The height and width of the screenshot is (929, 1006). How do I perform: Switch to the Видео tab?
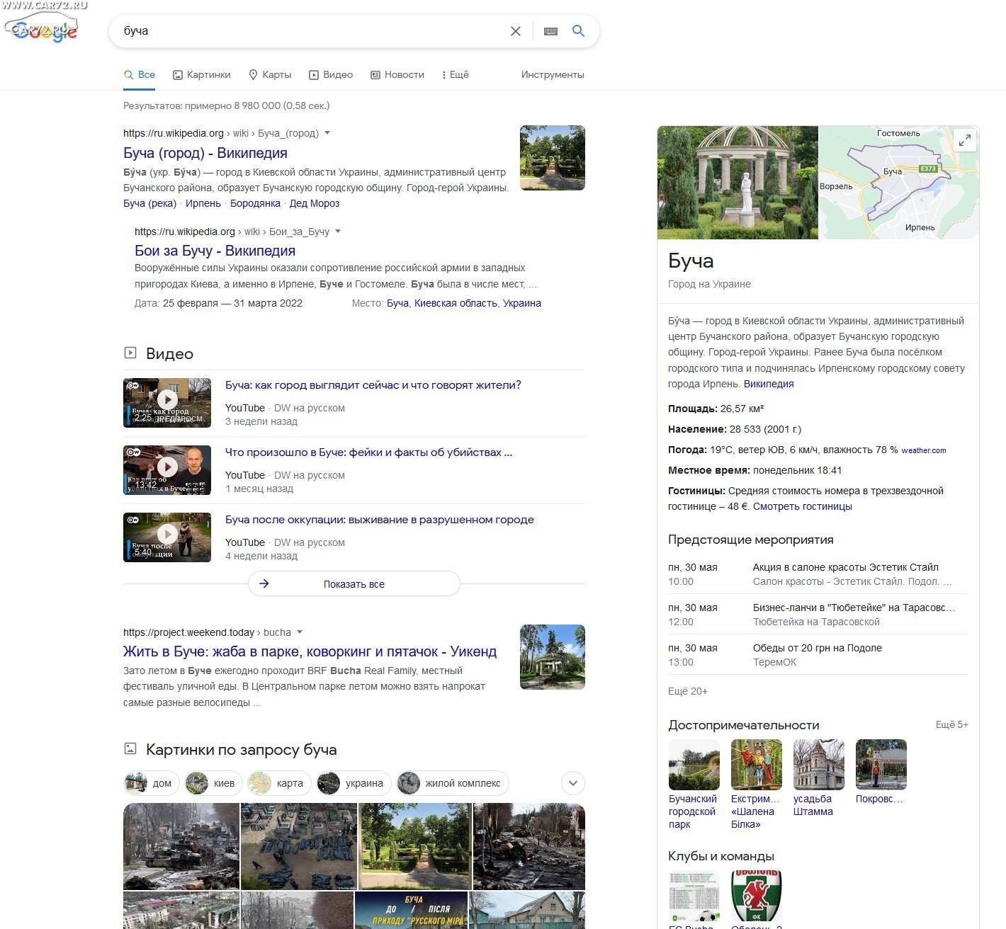tap(331, 74)
